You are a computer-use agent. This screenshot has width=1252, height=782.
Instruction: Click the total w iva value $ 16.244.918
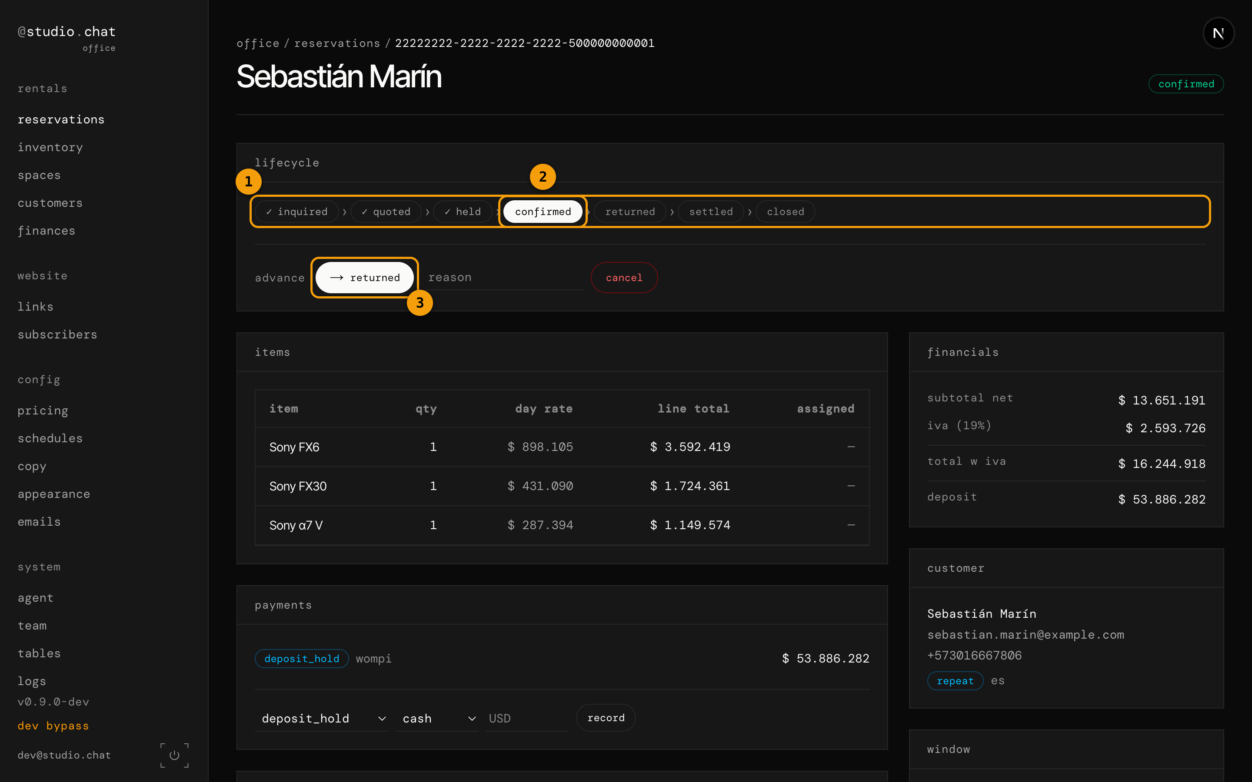1162,464
